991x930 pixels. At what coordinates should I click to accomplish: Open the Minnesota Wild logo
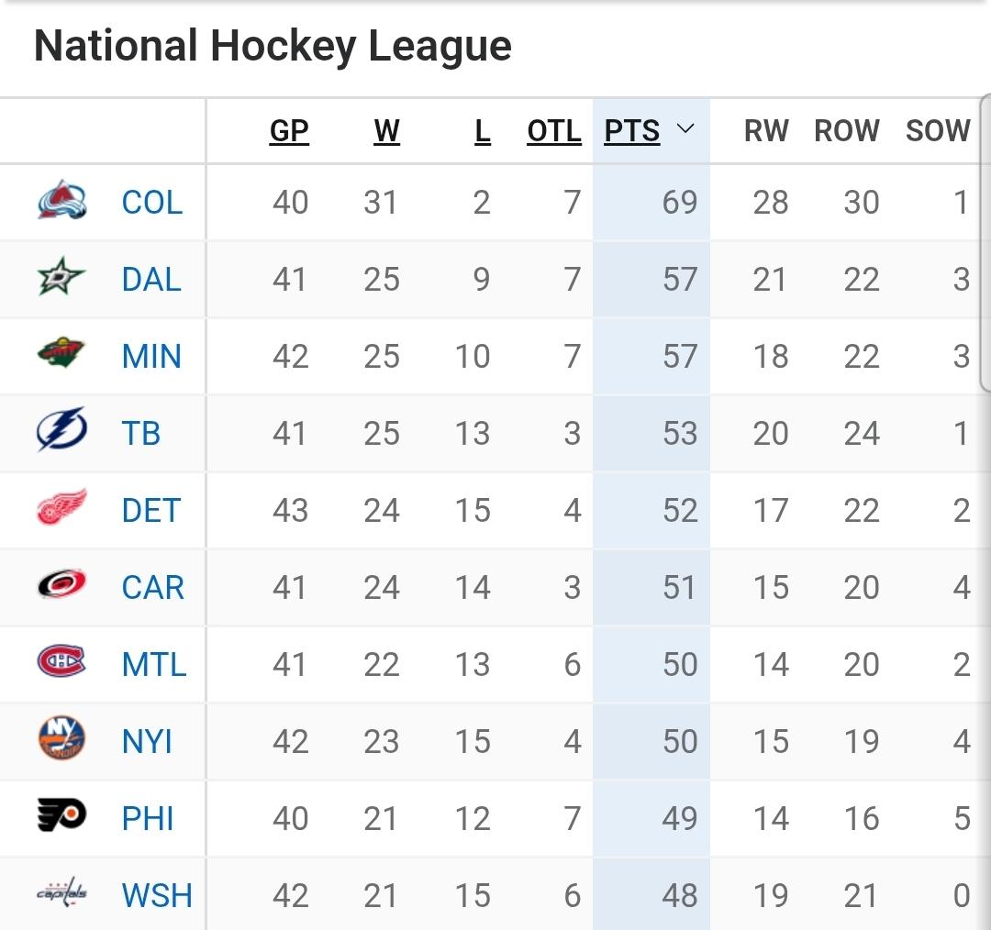[61, 356]
